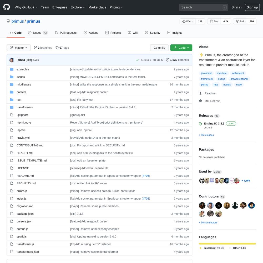Fork the primus repository
The image size is (263, 263).
240,21
